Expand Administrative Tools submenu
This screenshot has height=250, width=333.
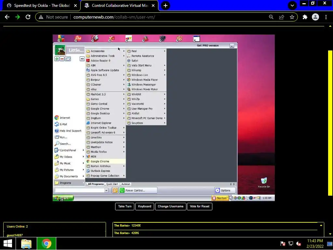click(x=106, y=56)
